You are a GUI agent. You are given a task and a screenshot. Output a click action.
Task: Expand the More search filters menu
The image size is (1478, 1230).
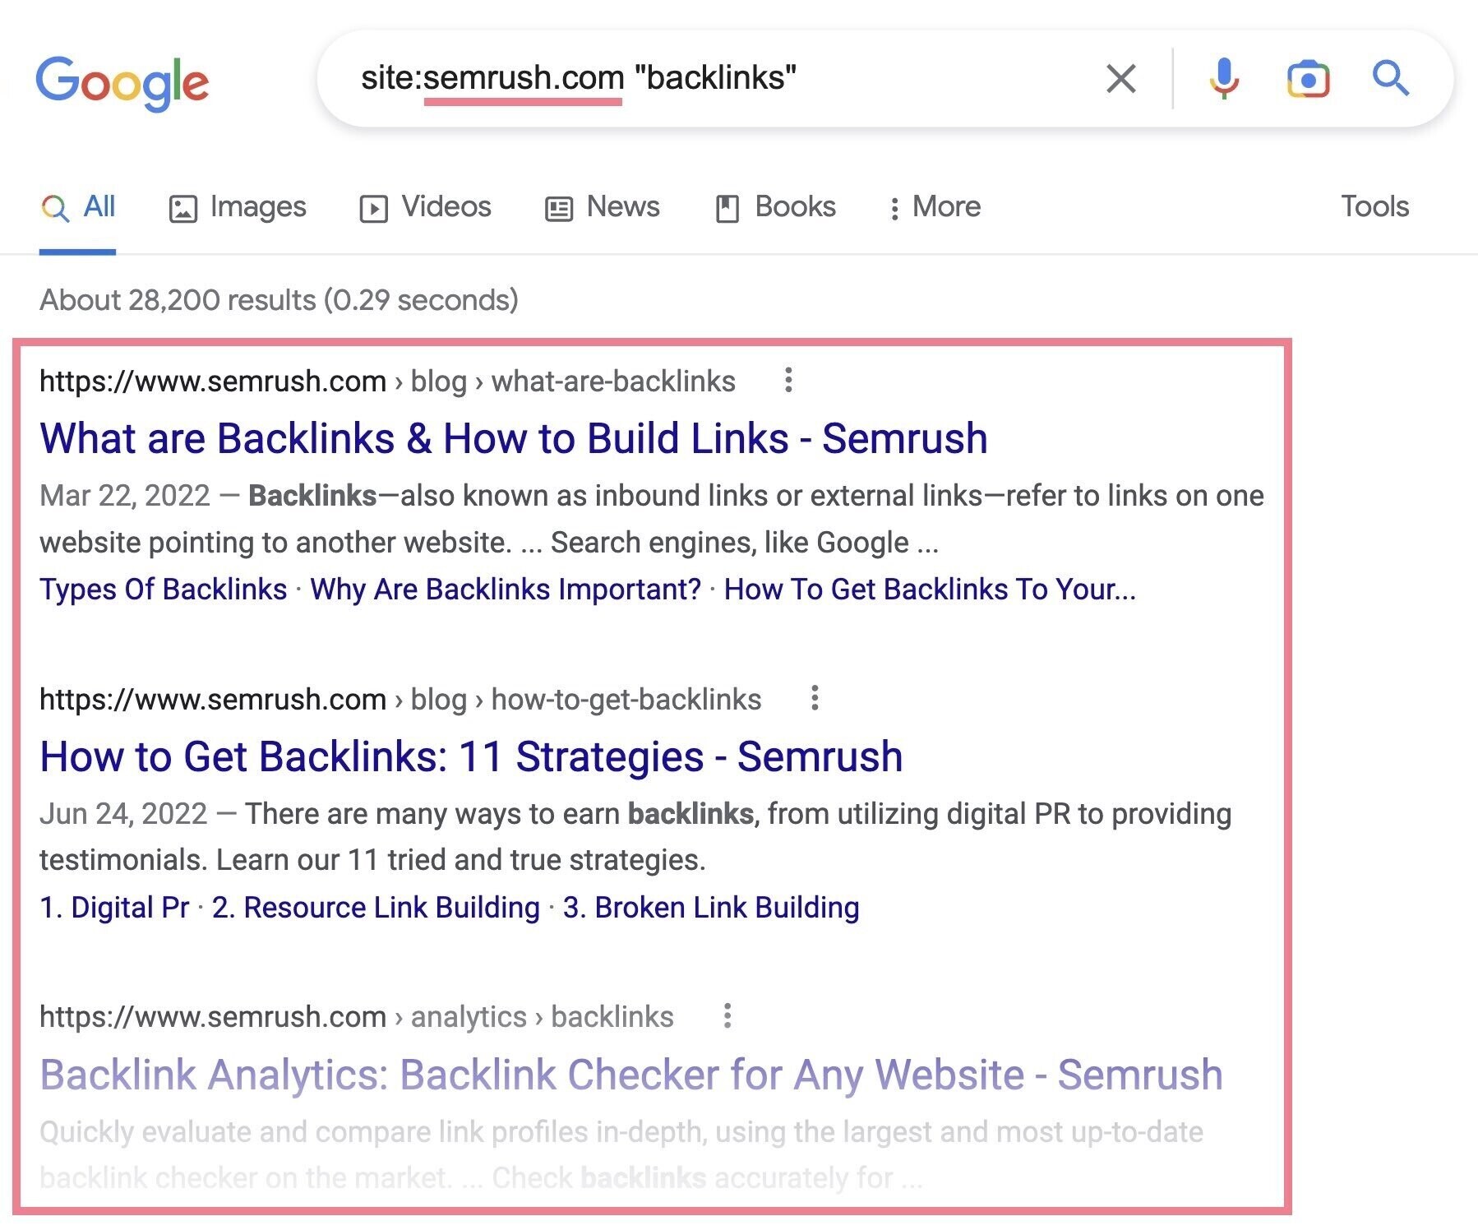click(x=935, y=207)
